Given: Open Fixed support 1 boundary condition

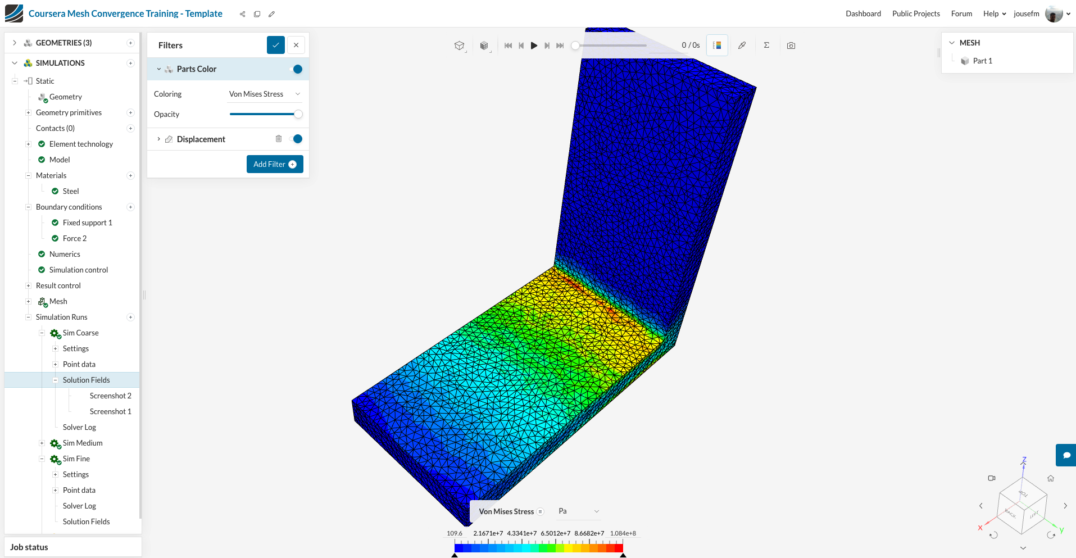Looking at the screenshot, I should 87,223.
